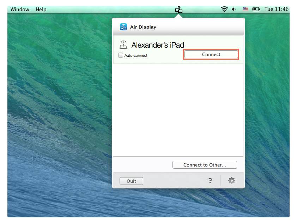
Task: Open the Help menu
Action: click(41, 10)
